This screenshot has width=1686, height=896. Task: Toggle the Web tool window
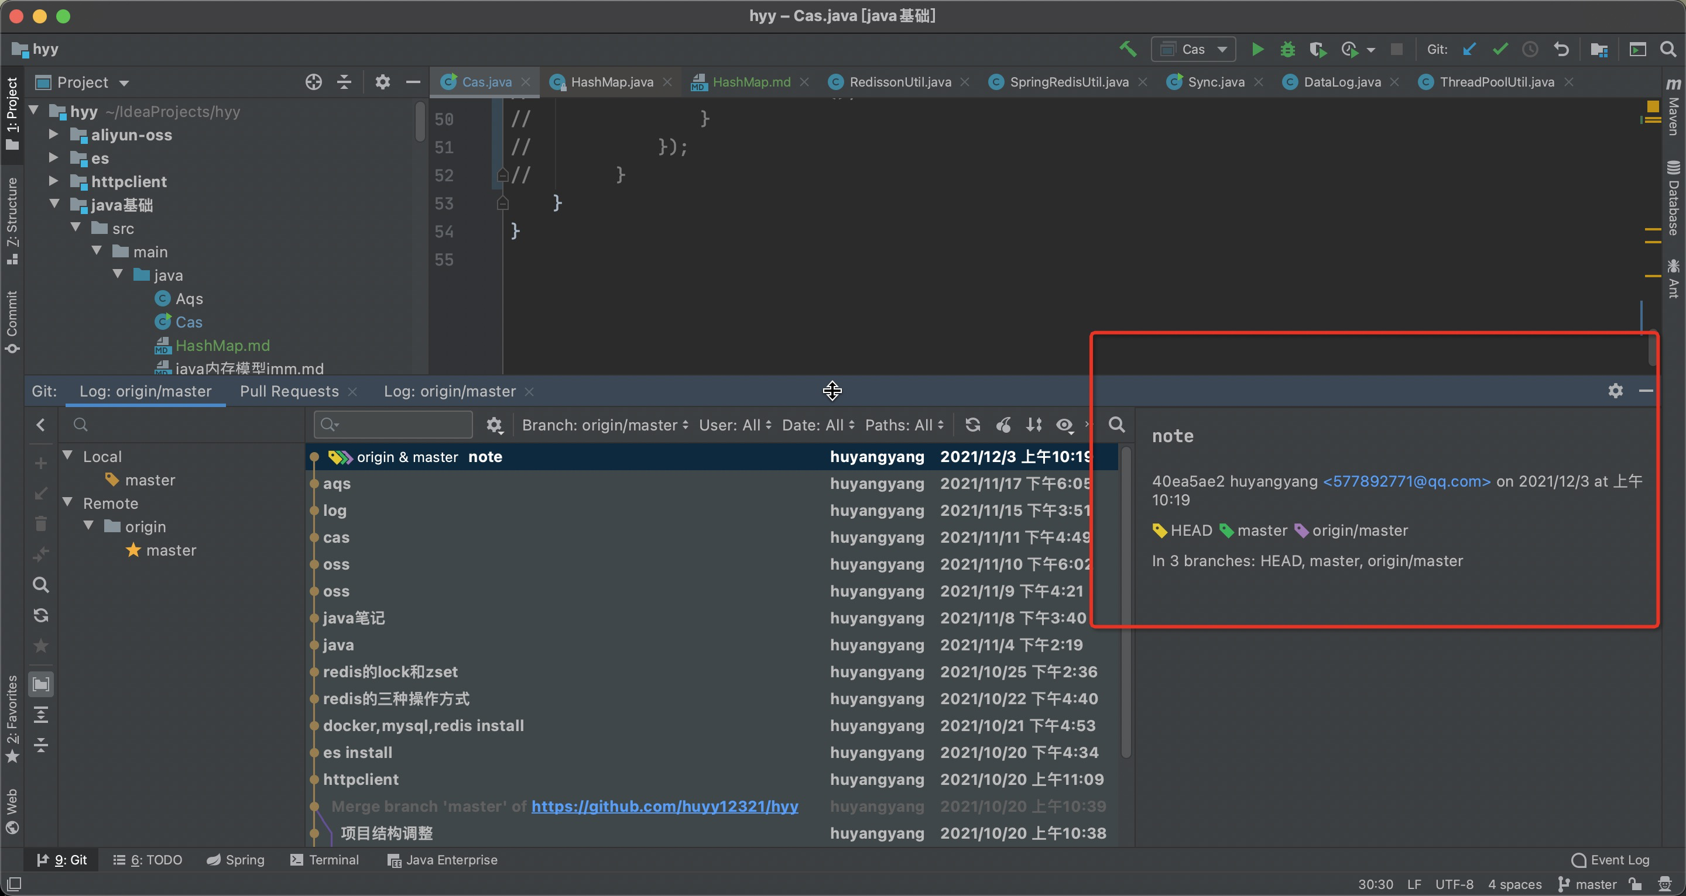pos(12,812)
